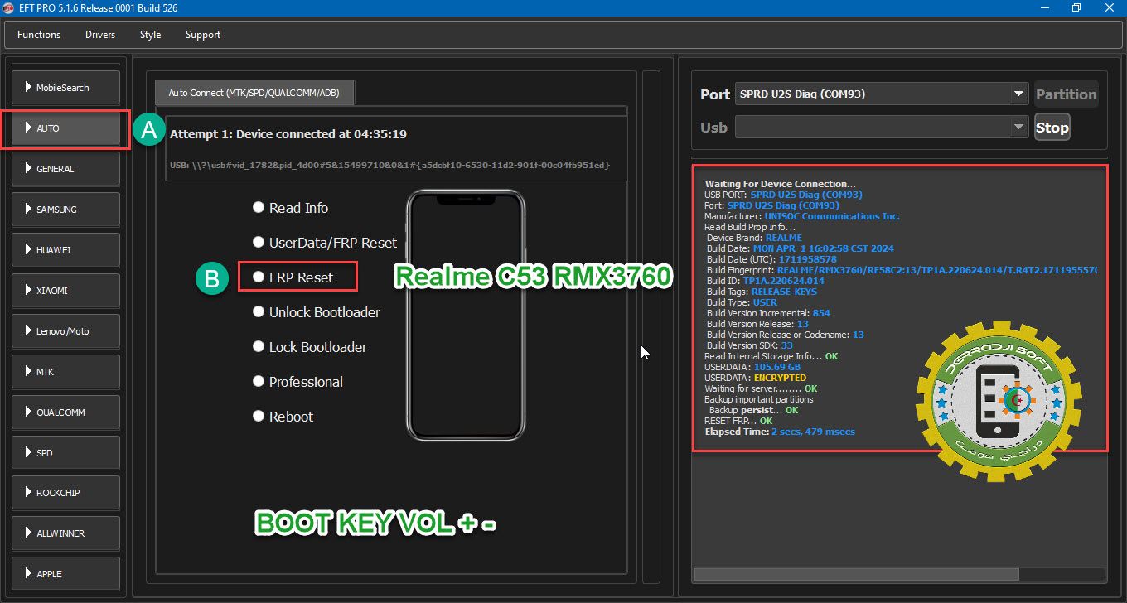This screenshot has height=603, width=1127.
Task: Expand the SAMSUNG sidebar section
Action: (66, 210)
